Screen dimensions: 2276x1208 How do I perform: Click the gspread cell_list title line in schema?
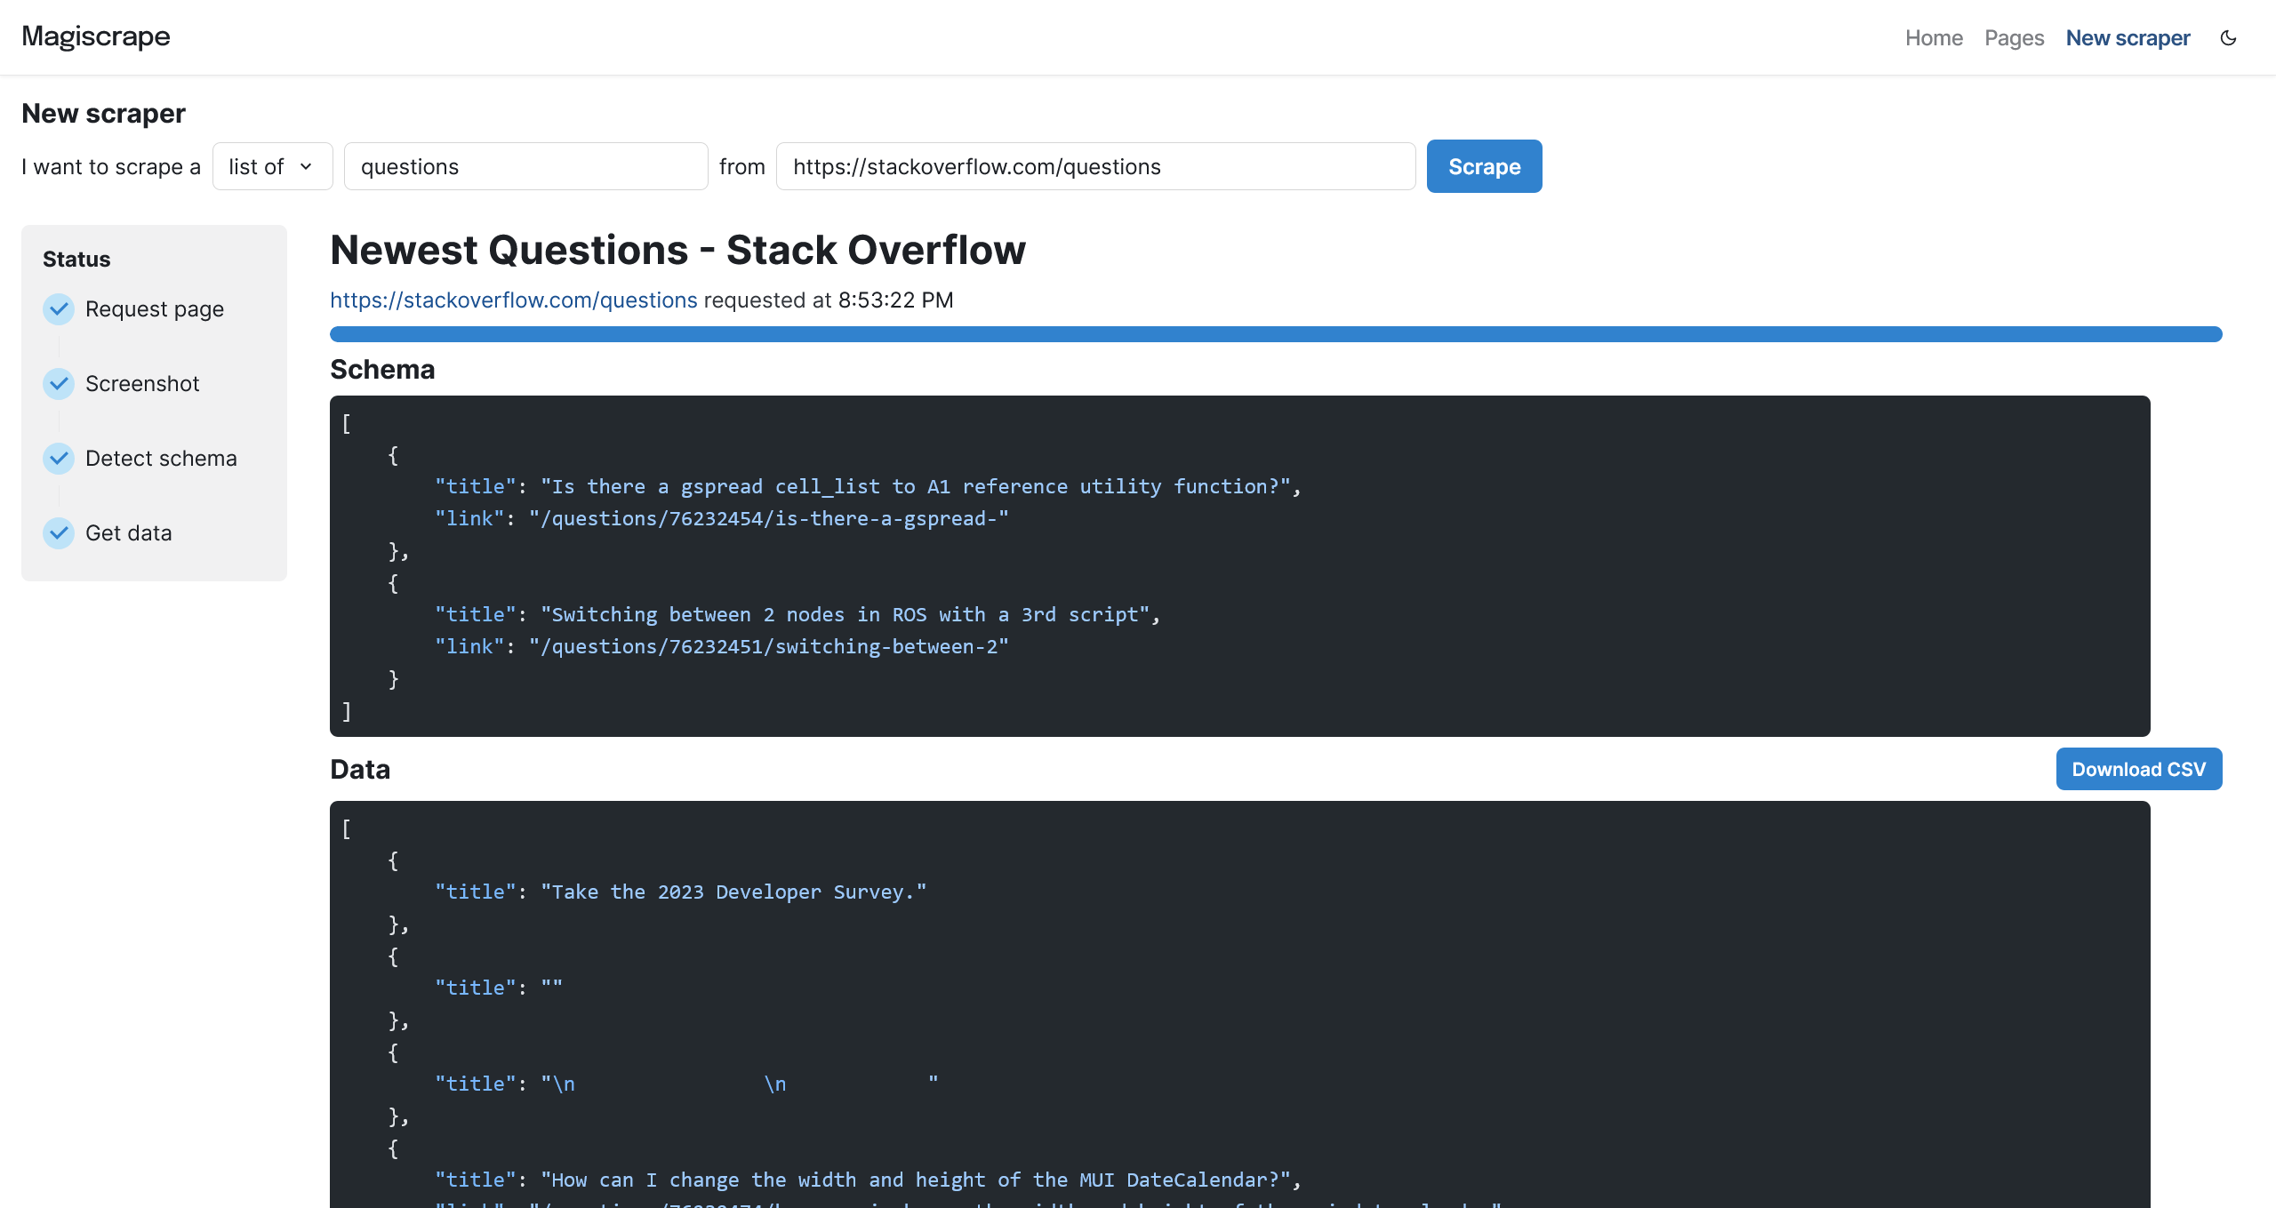coord(868,487)
